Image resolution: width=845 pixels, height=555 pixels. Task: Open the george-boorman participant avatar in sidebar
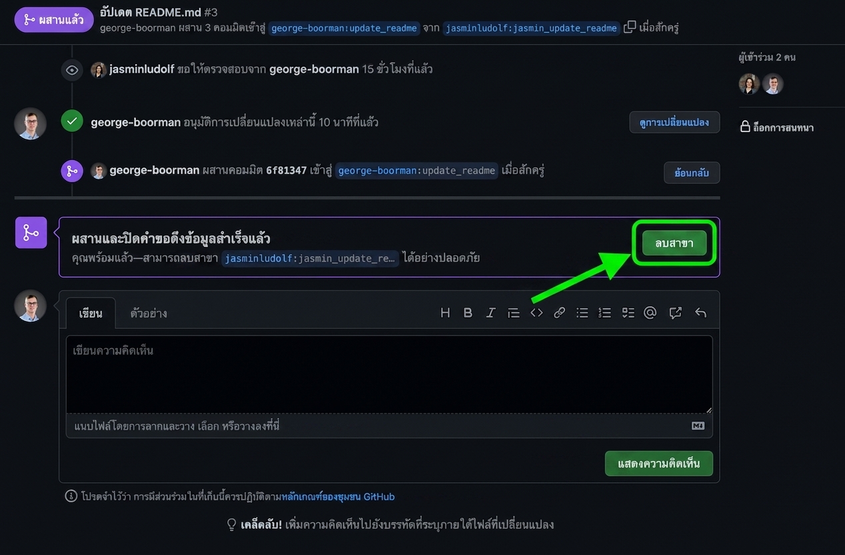click(x=773, y=83)
